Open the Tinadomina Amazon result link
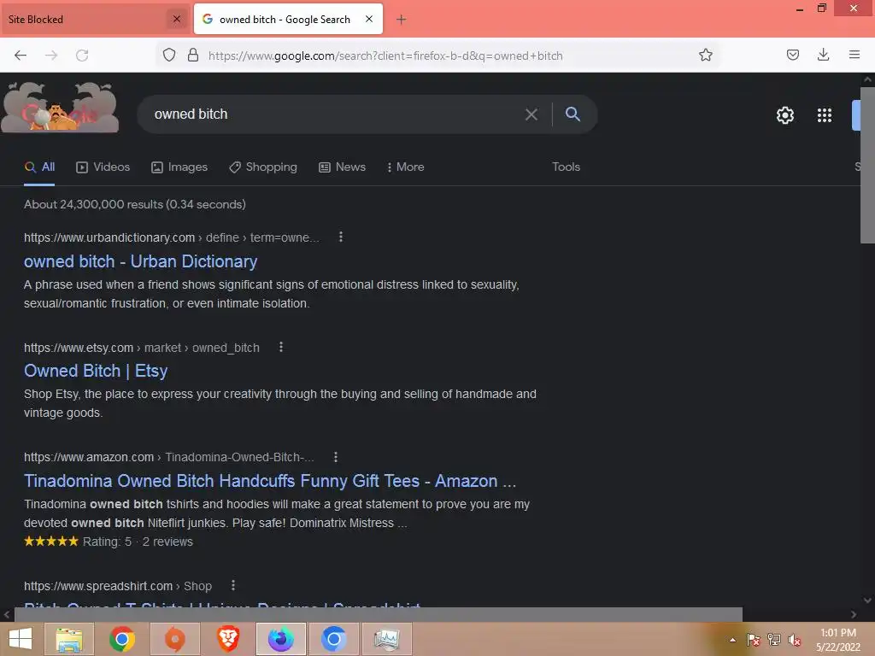The width and height of the screenshot is (875, 656). (x=270, y=481)
